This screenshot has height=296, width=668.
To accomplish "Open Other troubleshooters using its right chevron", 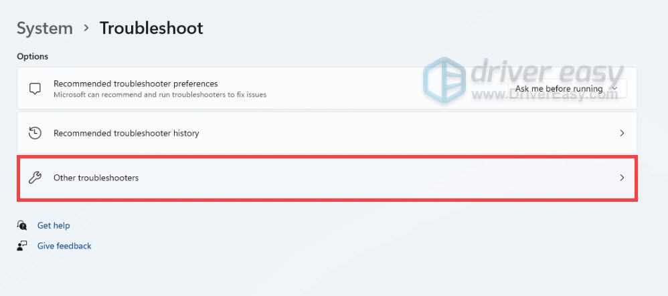I will tap(622, 177).
